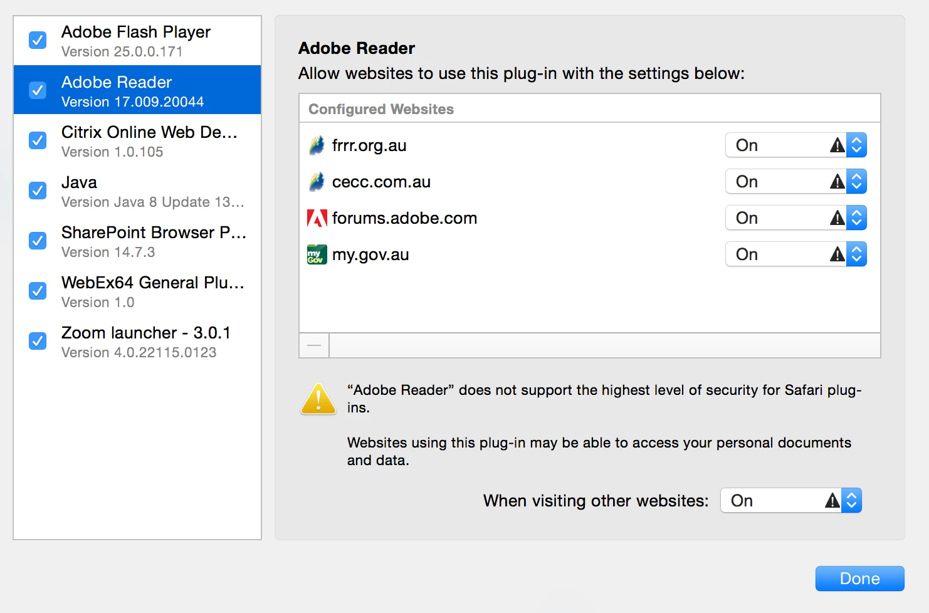The width and height of the screenshot is (929, 613).
Task: Disable the Citrix Online Web plug-in checkbox
Action: point(38,140)
